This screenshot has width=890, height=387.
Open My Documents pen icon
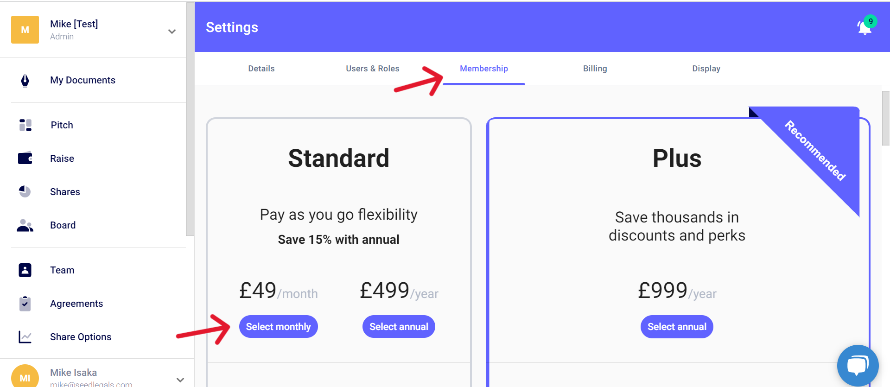click(25, 81)
